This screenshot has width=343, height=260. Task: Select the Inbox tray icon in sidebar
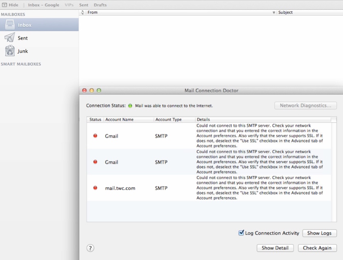tap(10, 24)
